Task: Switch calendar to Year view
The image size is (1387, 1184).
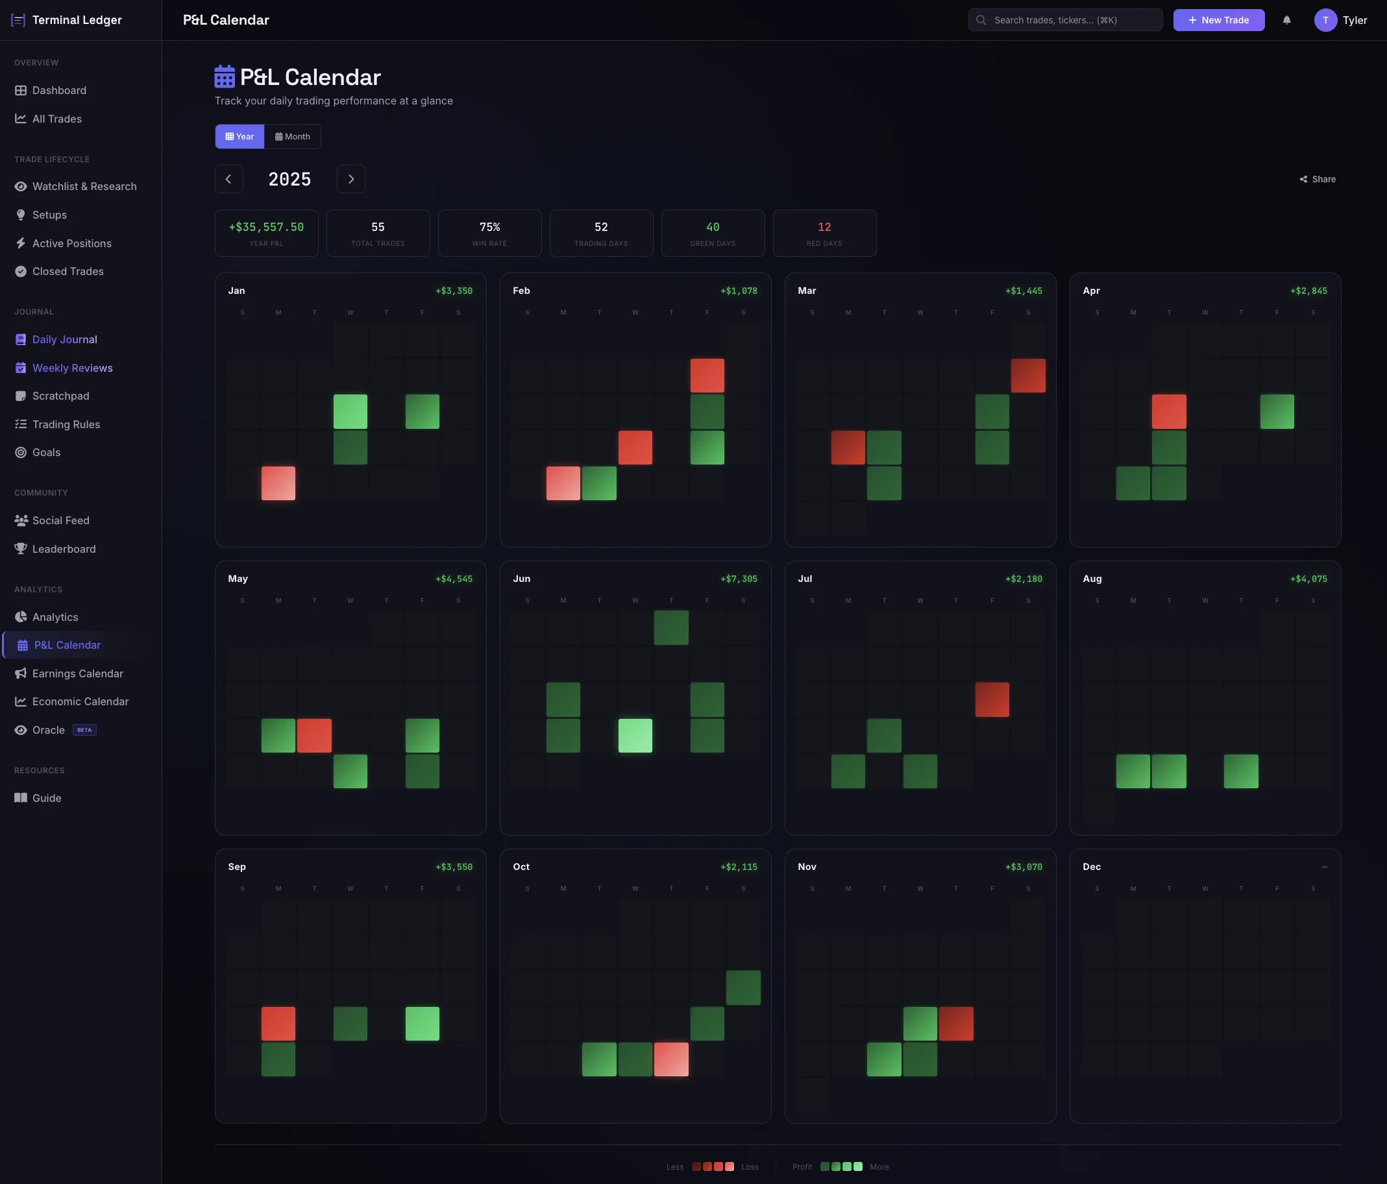Action: click(239, 136)
